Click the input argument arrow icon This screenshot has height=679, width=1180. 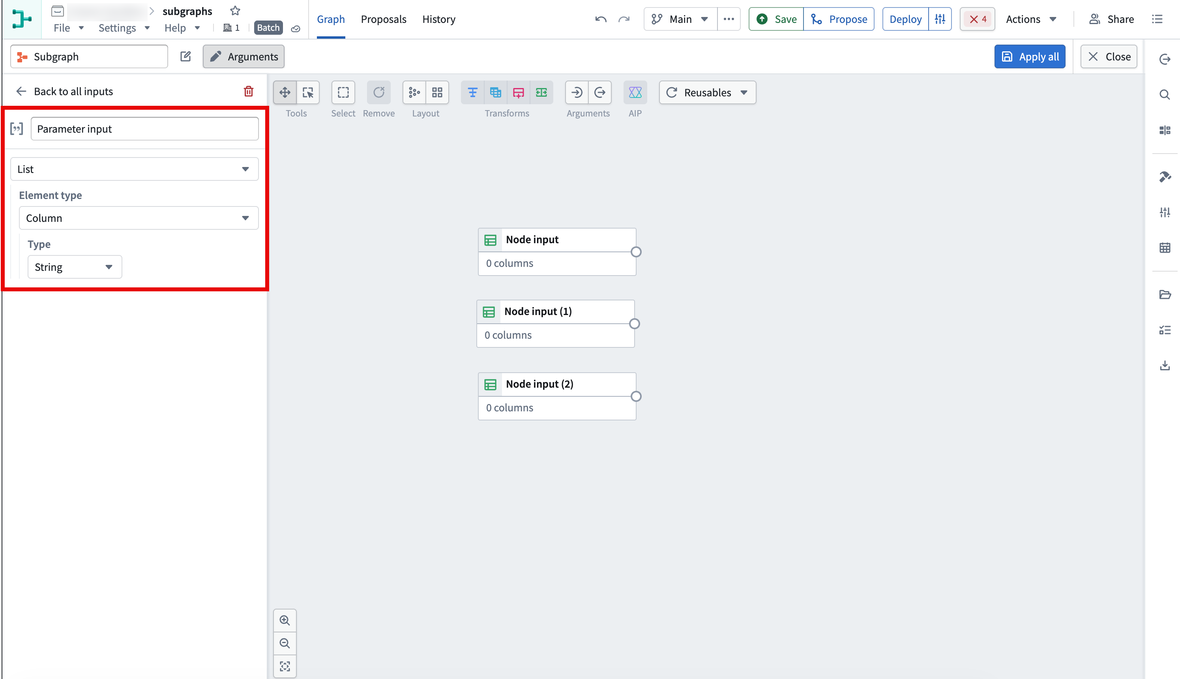coord(577,92)
